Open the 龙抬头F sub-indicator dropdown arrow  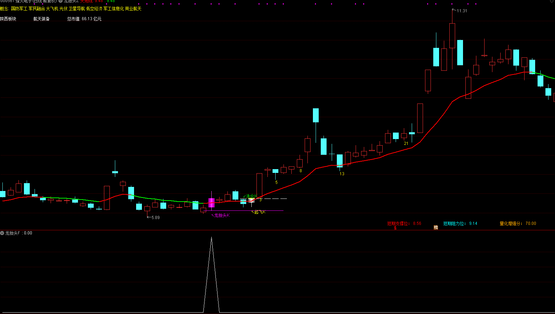(2, 233)
